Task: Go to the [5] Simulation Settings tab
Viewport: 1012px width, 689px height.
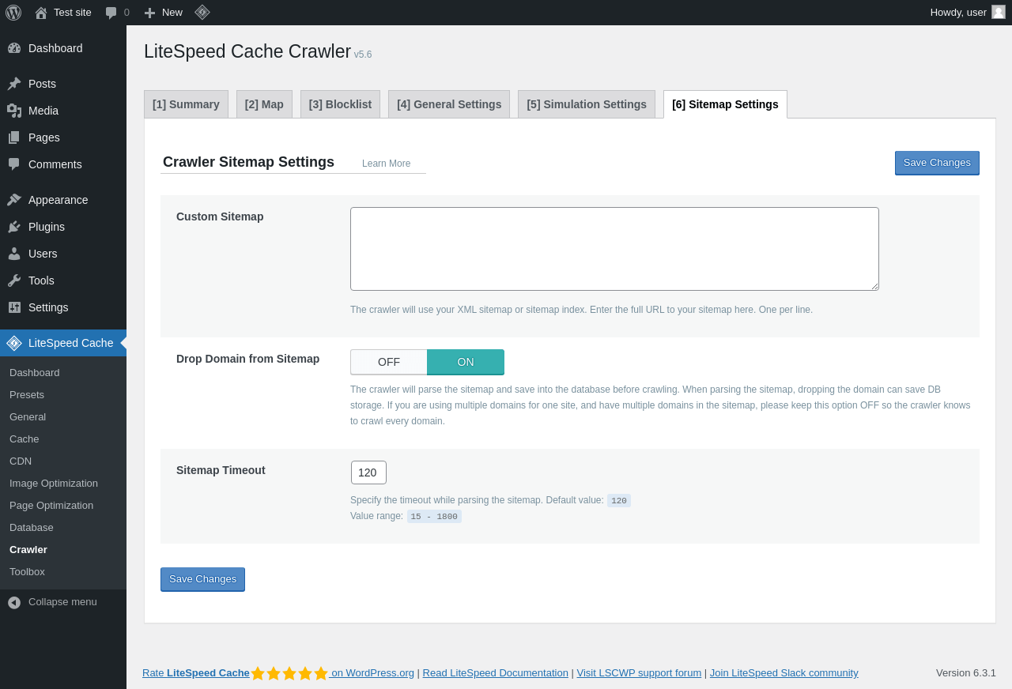Action: pyautogui.click(x=587, y=104)
